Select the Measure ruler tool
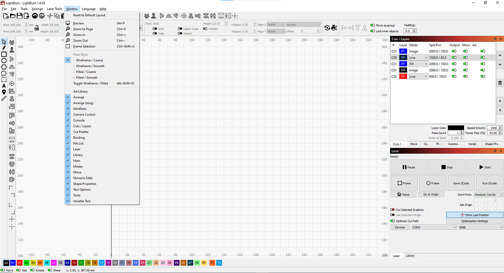Screen dimensions: 504x273 tap(4, 99)
